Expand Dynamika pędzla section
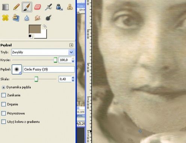This screenshot has width=186, height=143. pos(3,87)
